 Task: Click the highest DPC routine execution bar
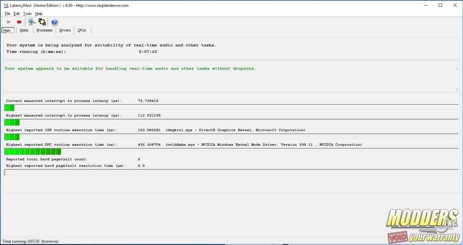pyautogui.click(x=231, y=152)
